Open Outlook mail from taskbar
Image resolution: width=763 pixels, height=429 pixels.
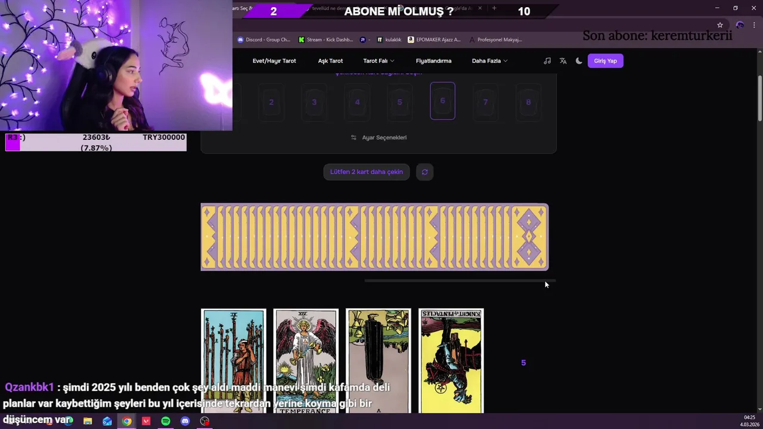(x=107, y=421)
